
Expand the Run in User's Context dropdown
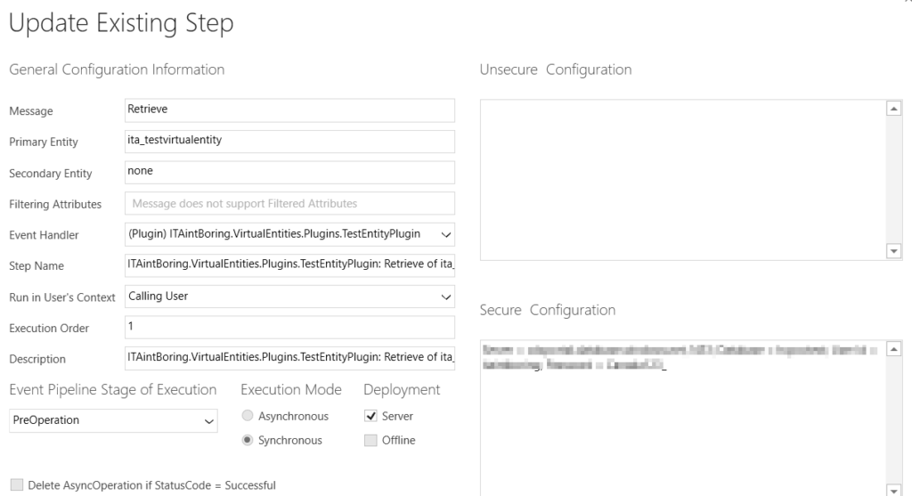[x=289, y=297]
